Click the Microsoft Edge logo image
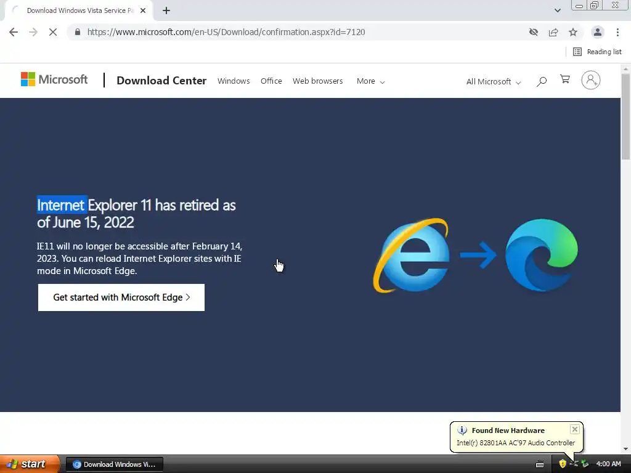631x473 pixels. tap(542, 254)
